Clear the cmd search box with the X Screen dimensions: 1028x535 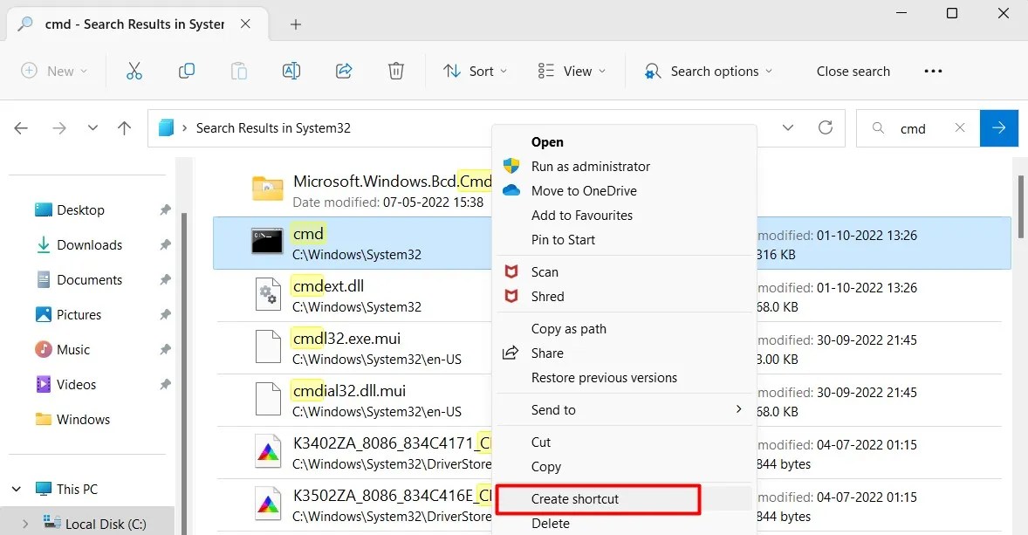point(960,127)
